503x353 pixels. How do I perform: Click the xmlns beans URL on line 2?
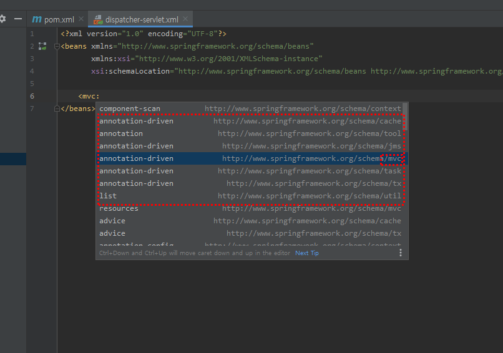click(215, 46)
